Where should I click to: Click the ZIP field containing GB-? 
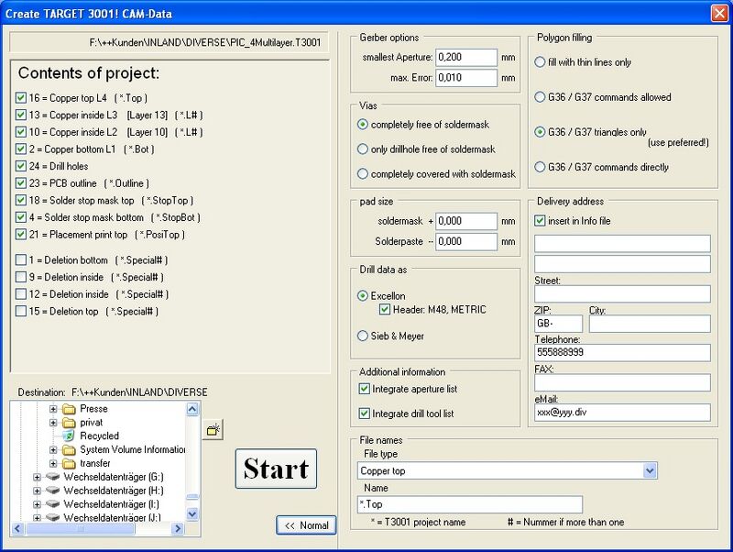tap(559, 324)
